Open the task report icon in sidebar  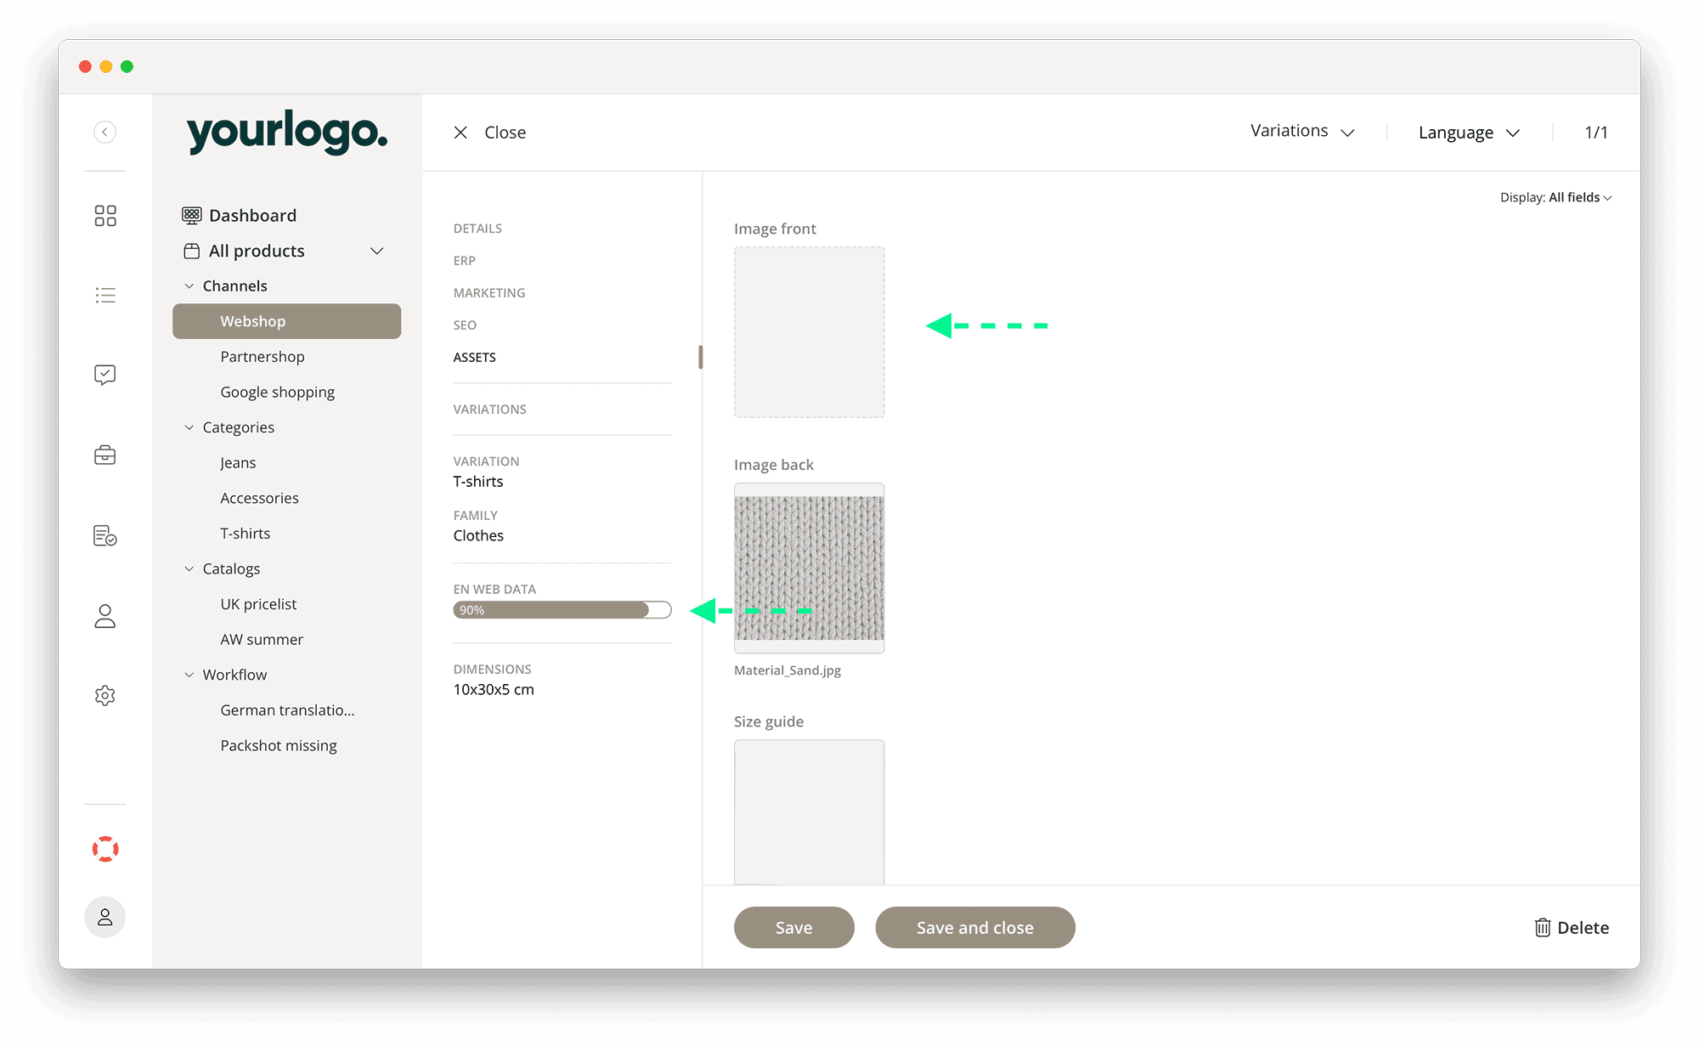tap(104, 535)
